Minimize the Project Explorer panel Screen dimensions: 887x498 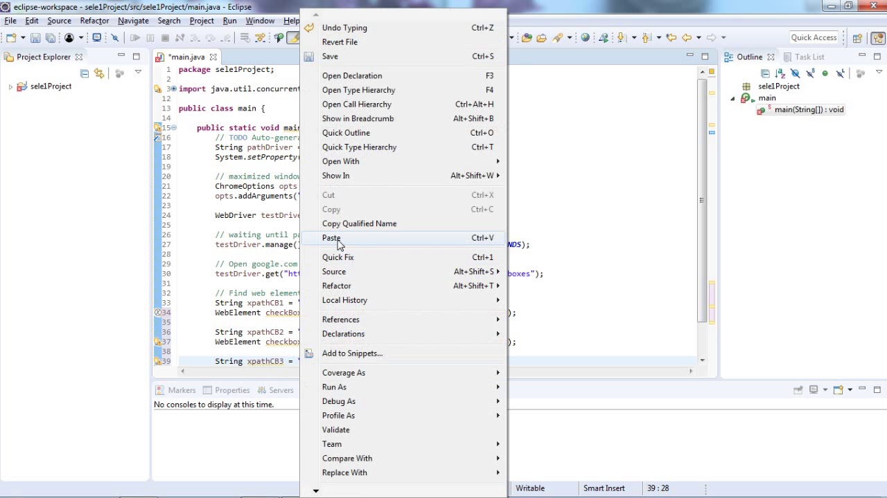(x=121, y=57)
